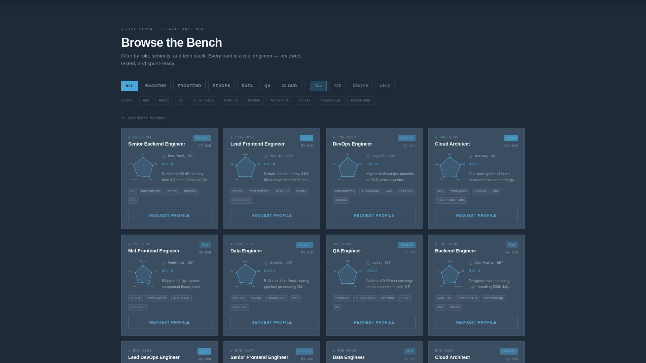Click the skill radar chart of DevOps Engineer
Screen dimensions: 646x363
point(348,167)
